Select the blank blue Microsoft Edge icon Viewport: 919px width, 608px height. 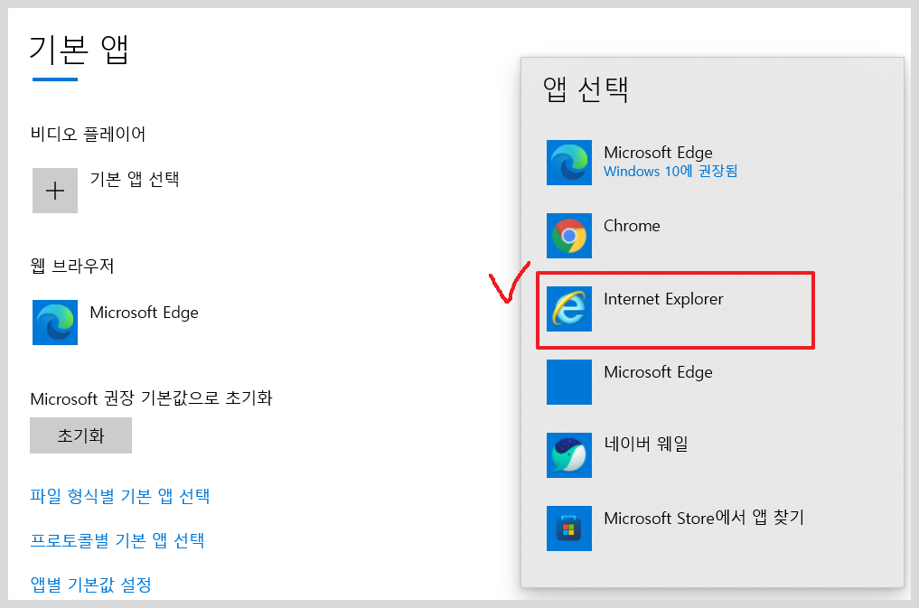(569, 382)
